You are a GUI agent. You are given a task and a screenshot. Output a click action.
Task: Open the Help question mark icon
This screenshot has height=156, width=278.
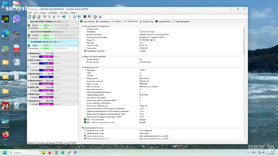pos(95,17)
